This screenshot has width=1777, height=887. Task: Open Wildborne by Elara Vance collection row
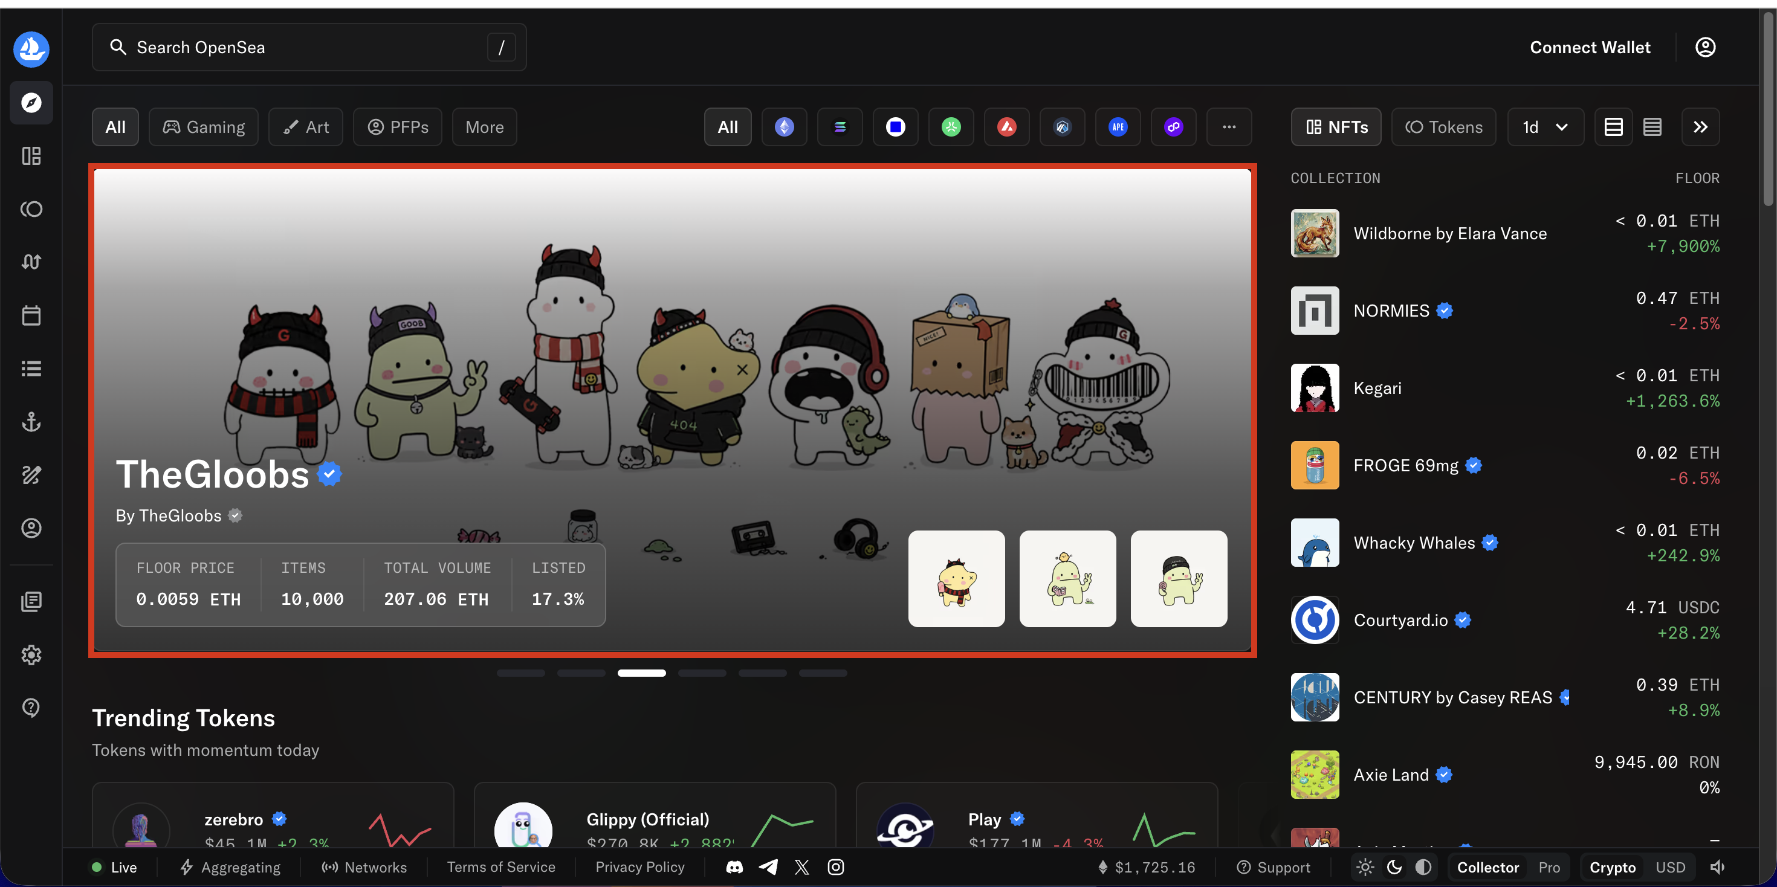pos(1505,233)
